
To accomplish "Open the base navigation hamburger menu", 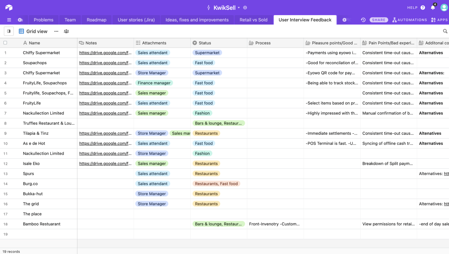I will pyautogui.click(x=9, y=20).
